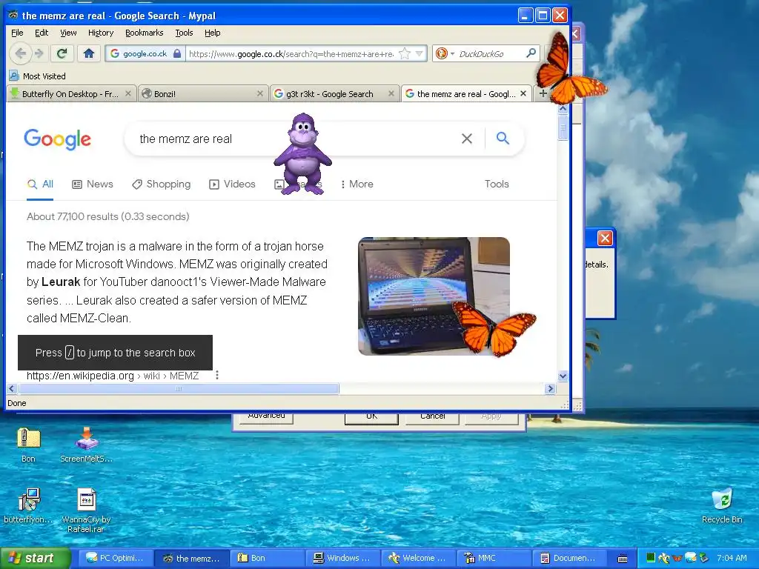Click the Forward navigation arrow

click(40, 53)
